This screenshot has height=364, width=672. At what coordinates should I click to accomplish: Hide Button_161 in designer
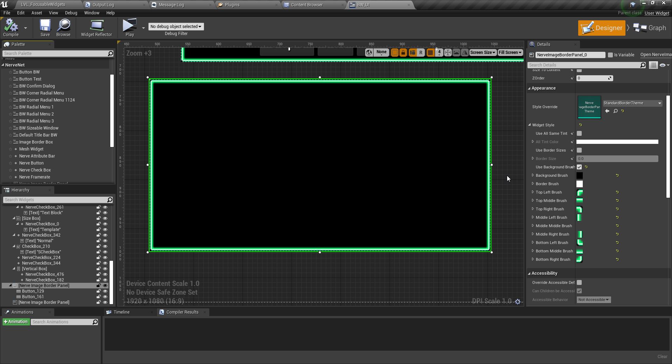tap(105, 297)
